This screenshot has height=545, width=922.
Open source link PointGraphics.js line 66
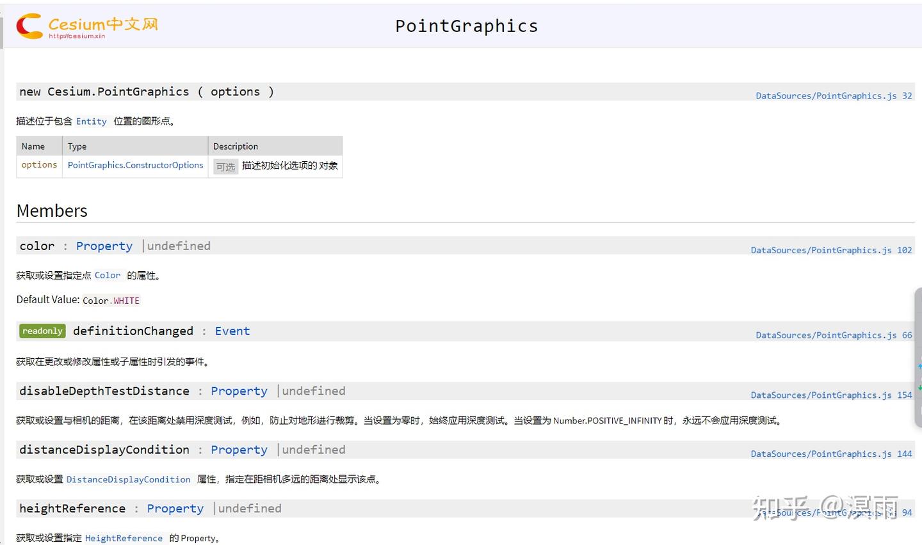pos(834,335)
